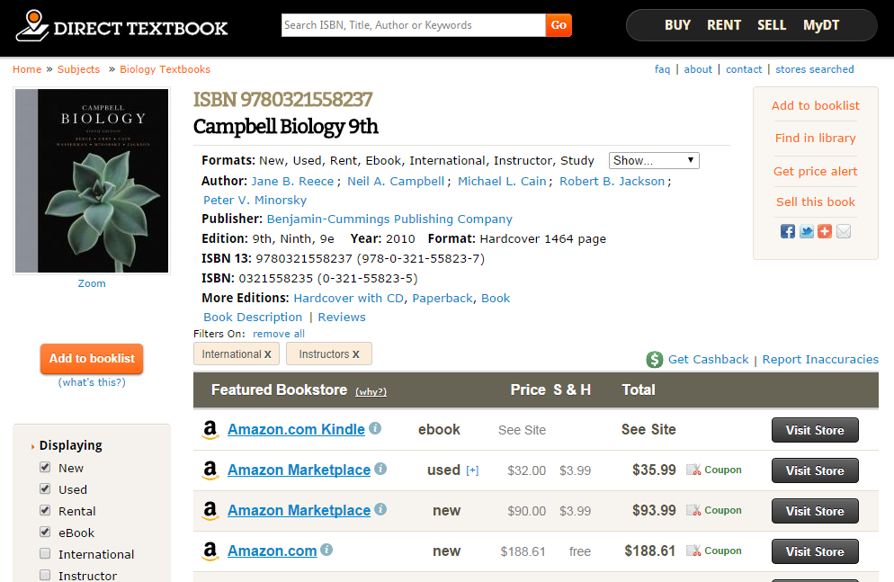Open the Show... formats dropdown
894x582 pixels.
tap(654, 160)
